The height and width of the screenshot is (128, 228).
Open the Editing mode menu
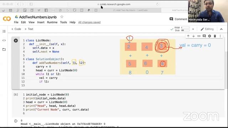click(207, 29)
